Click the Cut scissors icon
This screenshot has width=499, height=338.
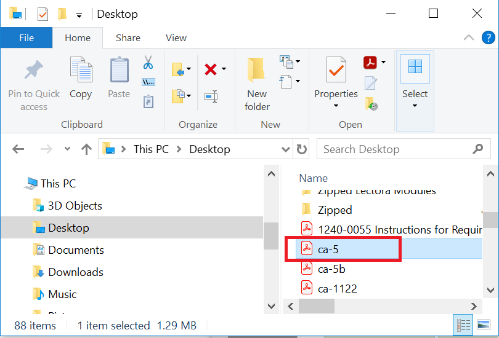pos(148,63)
